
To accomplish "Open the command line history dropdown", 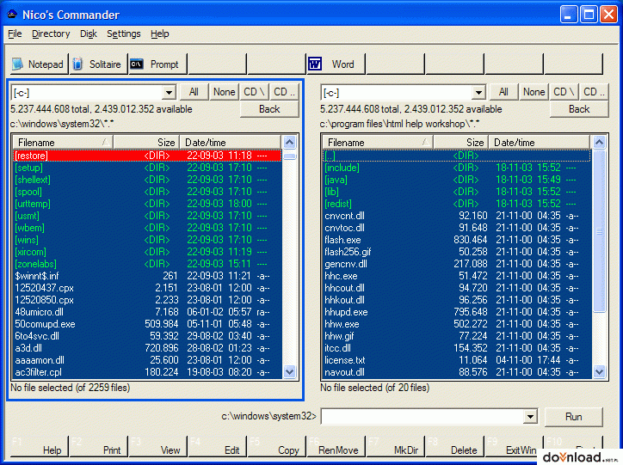I will (x=530, y=417).
